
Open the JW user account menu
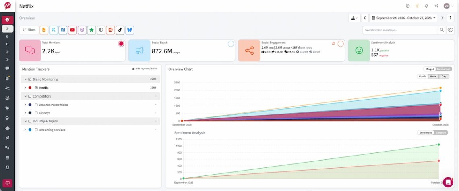(x=449, y=6)
